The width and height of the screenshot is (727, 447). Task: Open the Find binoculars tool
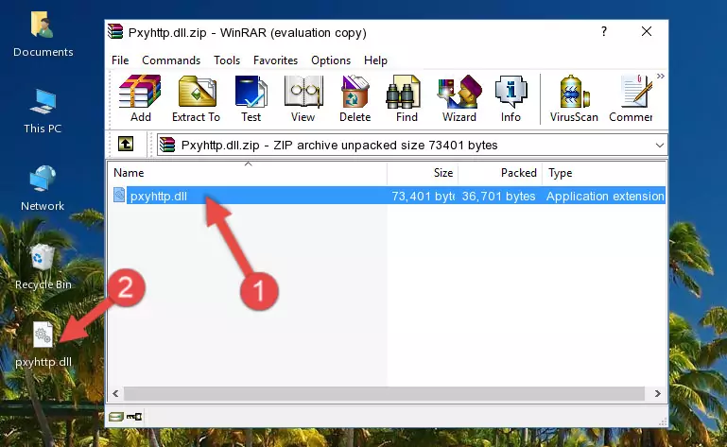point(407,99)
